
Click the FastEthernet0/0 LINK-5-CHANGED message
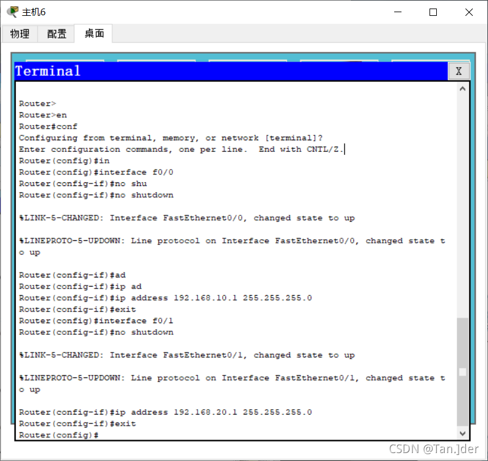point(187,218)
